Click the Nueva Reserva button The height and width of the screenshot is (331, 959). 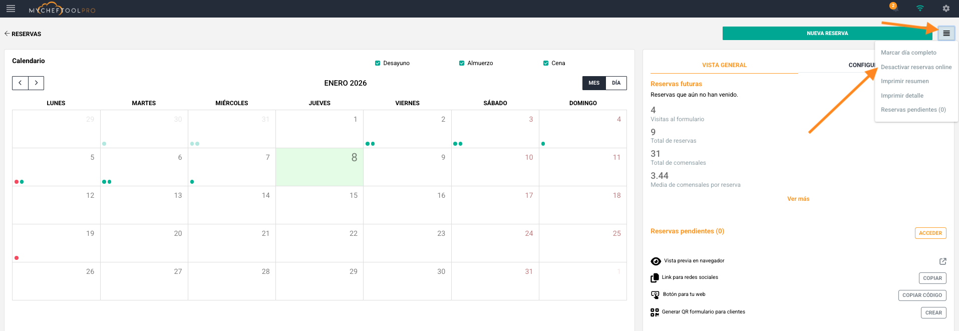[x=827, y=34]
